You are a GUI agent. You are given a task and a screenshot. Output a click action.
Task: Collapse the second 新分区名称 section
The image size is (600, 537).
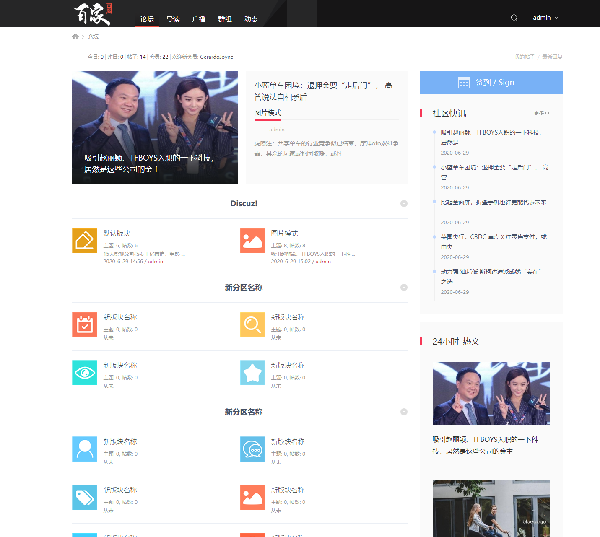tap(404, 412)
